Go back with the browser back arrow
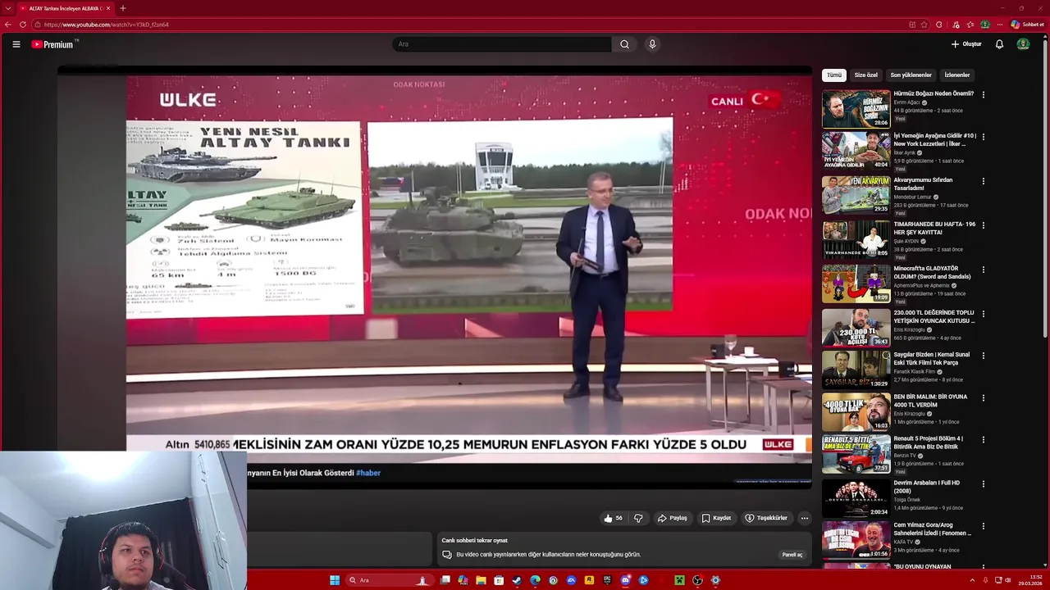The image size is (1050, 590). [8, 25]
